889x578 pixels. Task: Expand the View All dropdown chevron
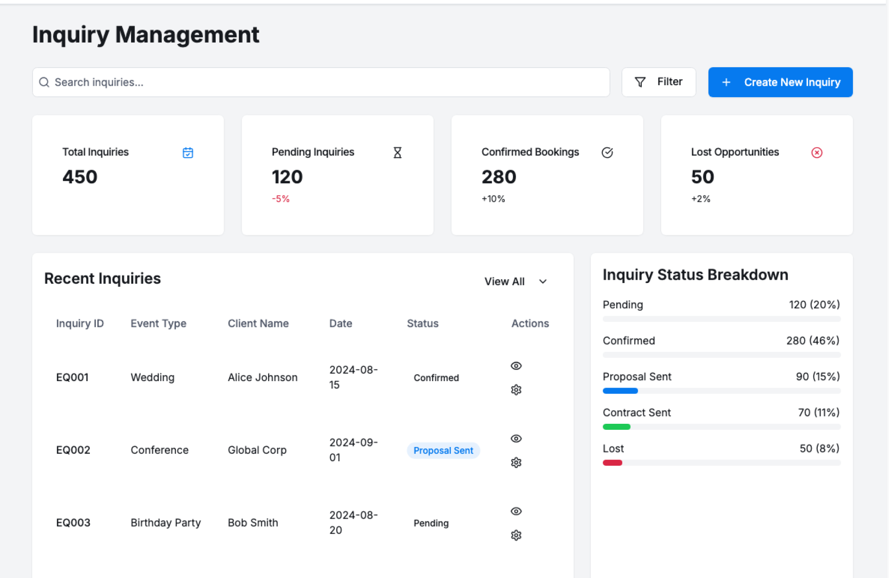pyautogui.click(x=543, y=282)
